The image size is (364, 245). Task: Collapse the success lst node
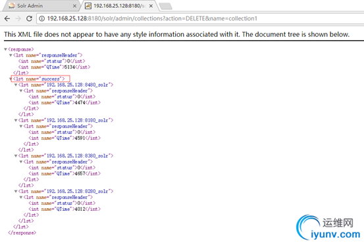pyautogui.click(x=11, y=79)
